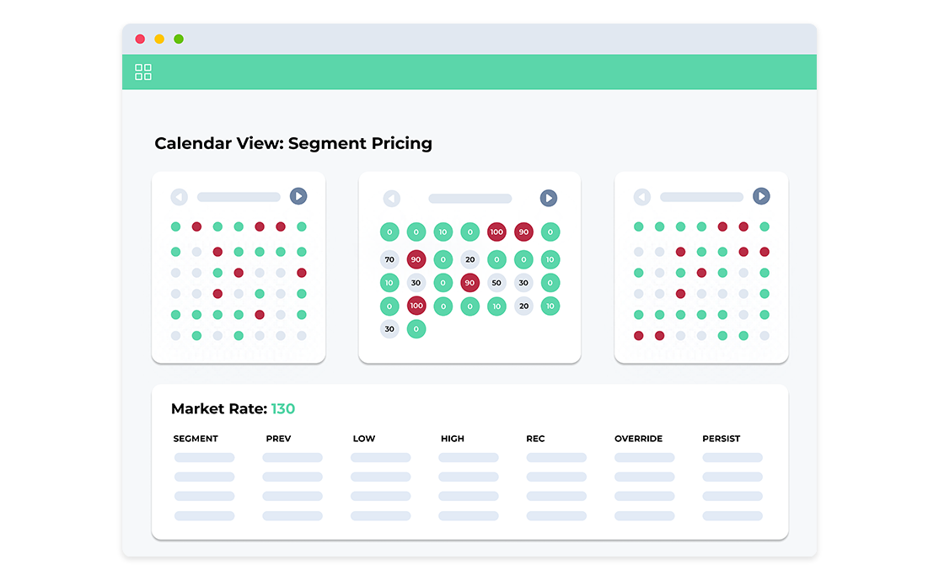The width and height of the screenshot is (939, 586).
Task: Click the gray 50 day circle
Action: tap(496, 283)
